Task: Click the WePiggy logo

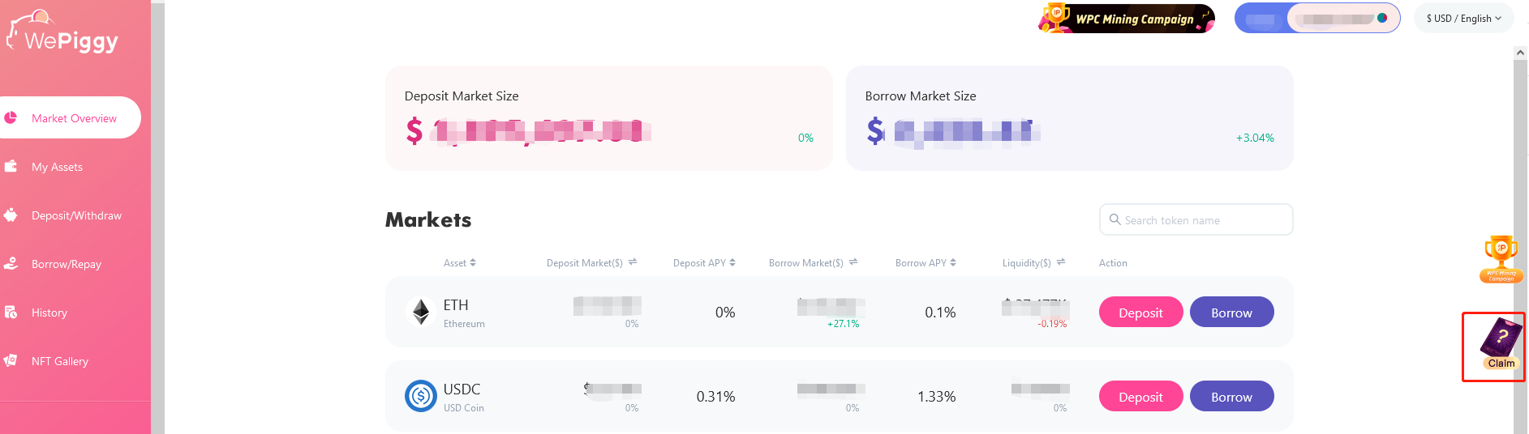Action: (x=63, y=34)
